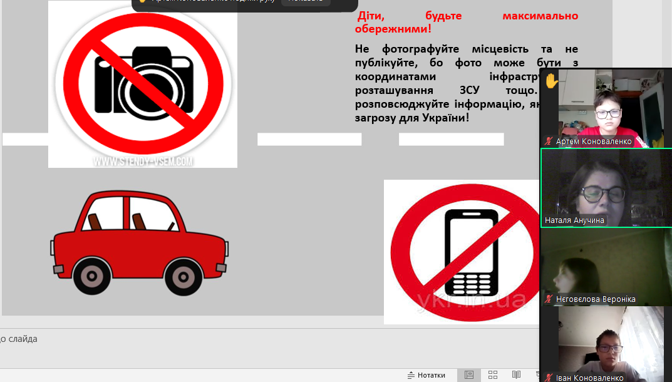
Task: Switch to Slide Sorter view icon
Action: click(493, 375)
